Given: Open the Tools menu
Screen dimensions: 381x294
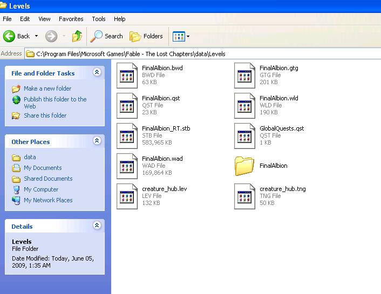Looking at the screenshot, I should 99,19.
